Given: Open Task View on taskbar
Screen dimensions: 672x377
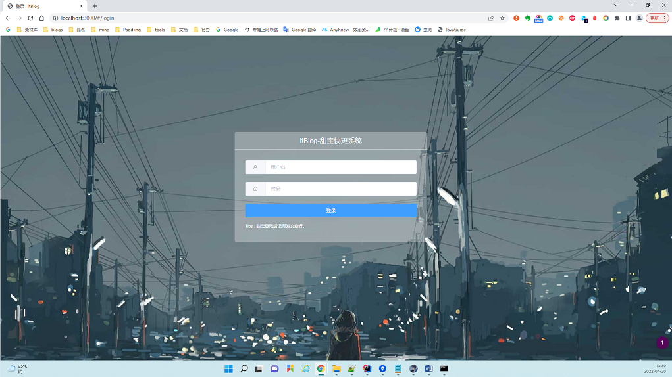Looking at the screenshot, I should [259, 368].
